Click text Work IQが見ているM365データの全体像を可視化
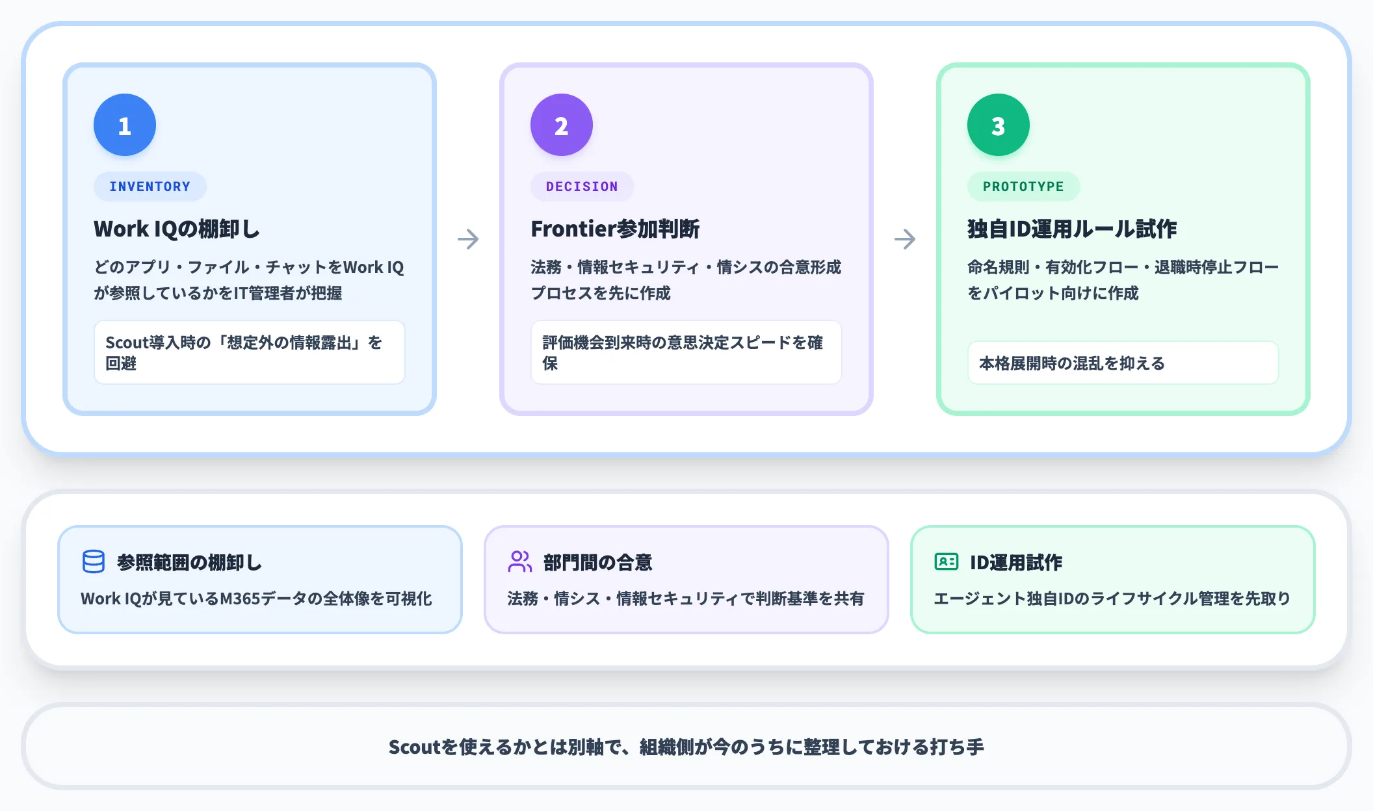This screenshot has height=811, width=1373. [256, 599]
